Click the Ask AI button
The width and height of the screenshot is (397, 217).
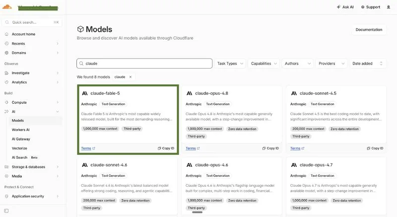tap(345, 7)
